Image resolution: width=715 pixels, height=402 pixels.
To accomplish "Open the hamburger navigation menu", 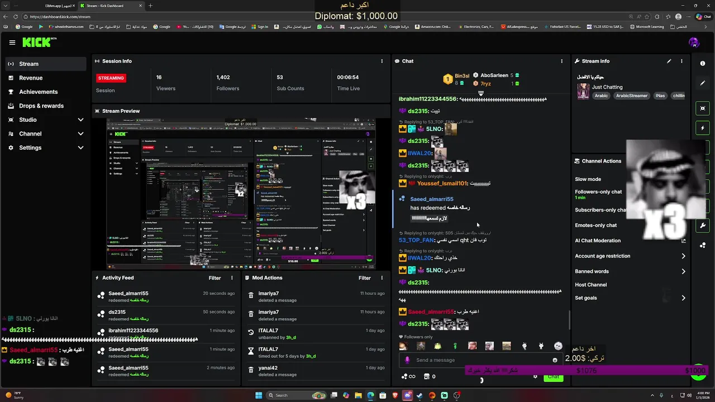I will pos(12,42).
